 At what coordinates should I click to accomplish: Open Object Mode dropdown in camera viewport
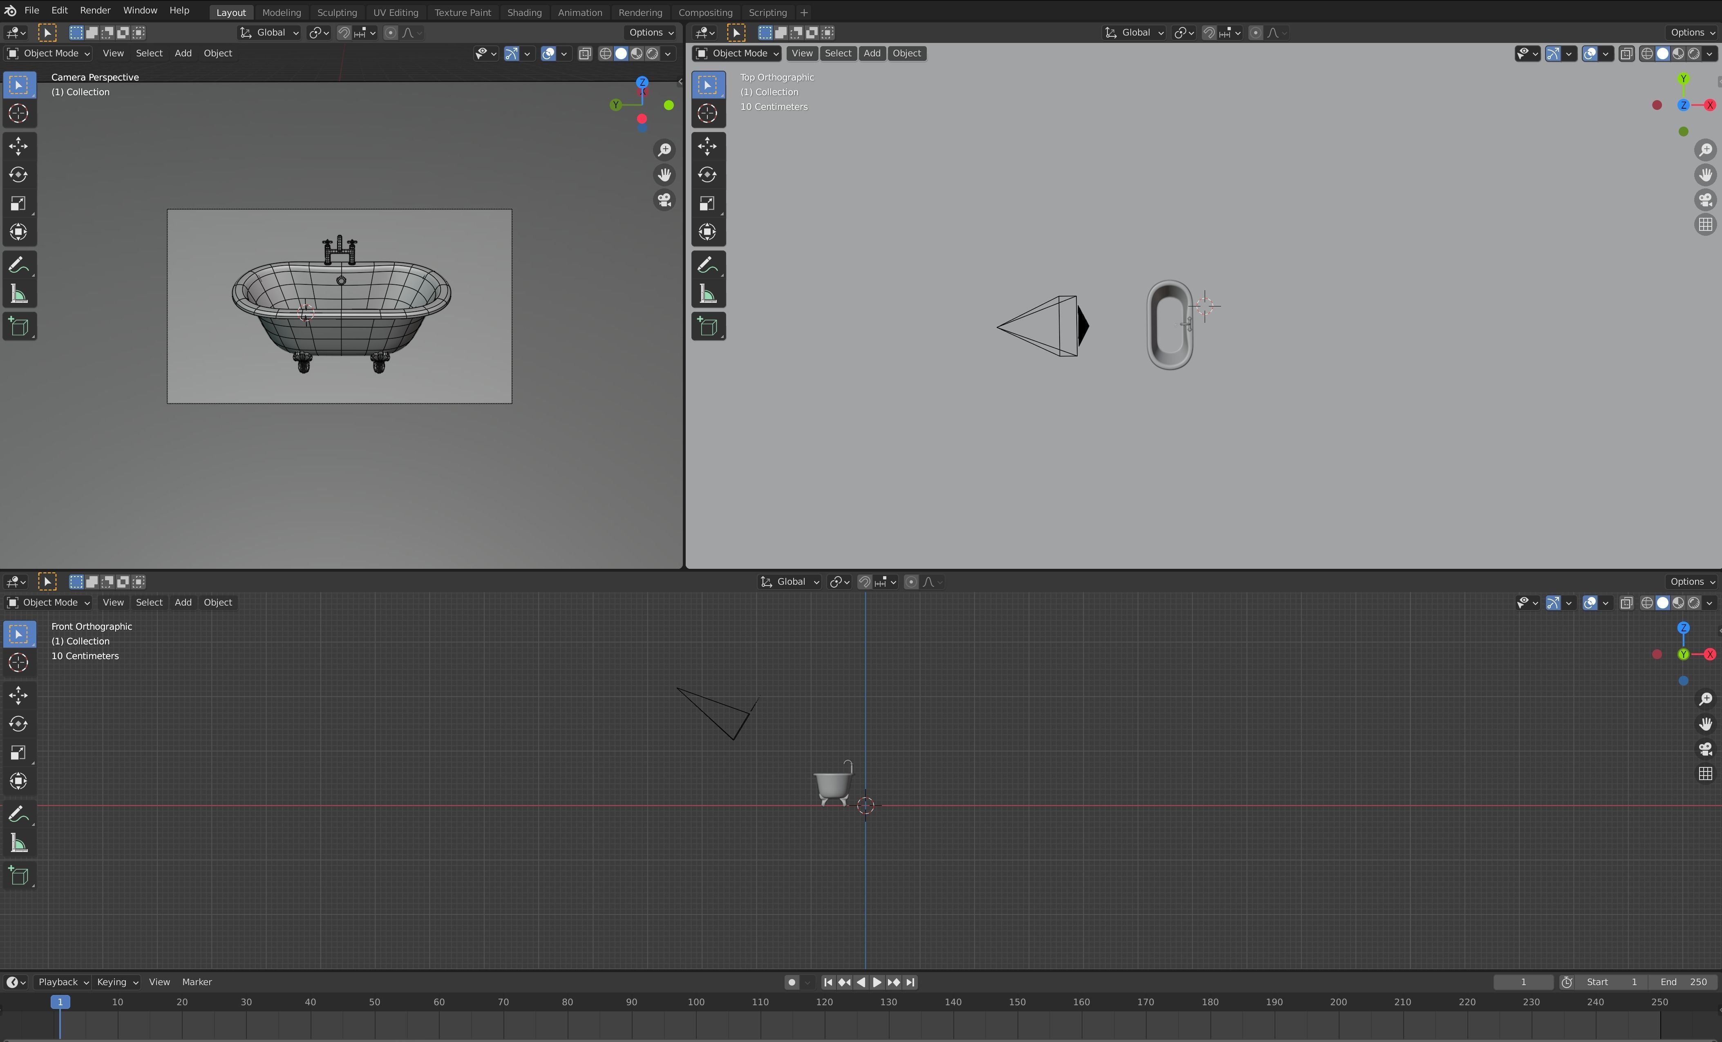pos(49,54)
